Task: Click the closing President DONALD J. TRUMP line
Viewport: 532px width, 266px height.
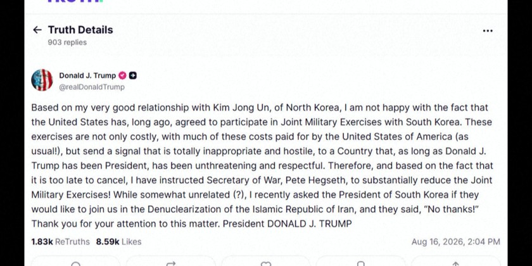Action: tap(288, 224)
